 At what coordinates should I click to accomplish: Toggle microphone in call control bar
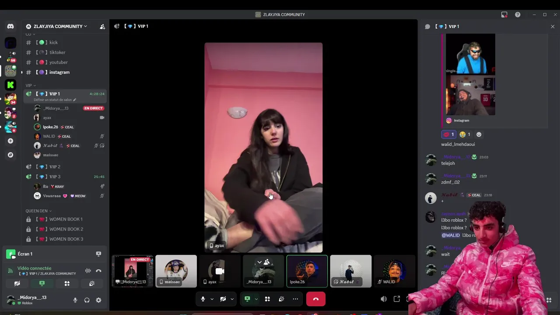click(203, 299)
